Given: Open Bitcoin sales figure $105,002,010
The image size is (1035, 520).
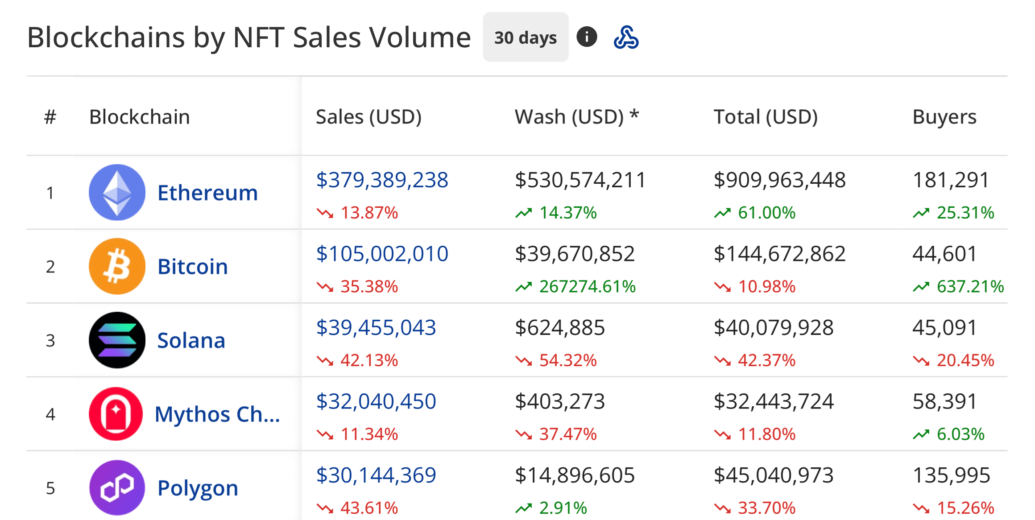Looking at the screenshot, I should [x=382, y=254].
